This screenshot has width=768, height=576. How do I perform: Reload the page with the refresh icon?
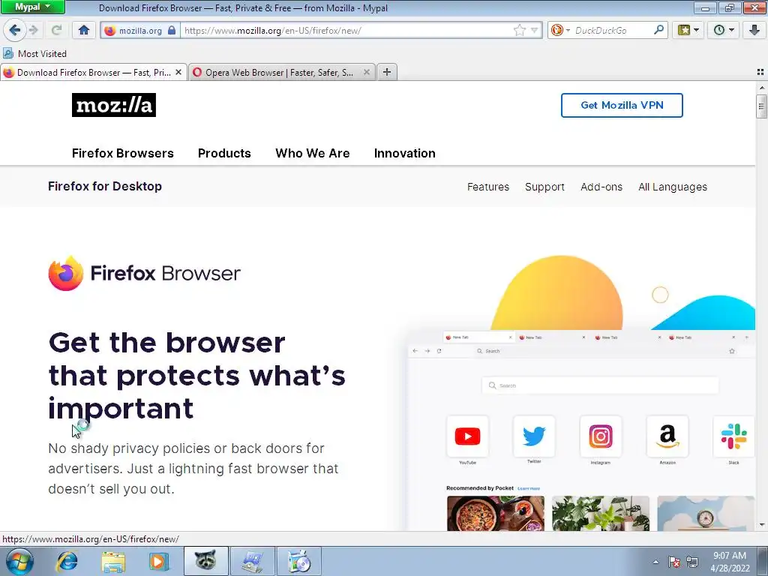point(56,30)
